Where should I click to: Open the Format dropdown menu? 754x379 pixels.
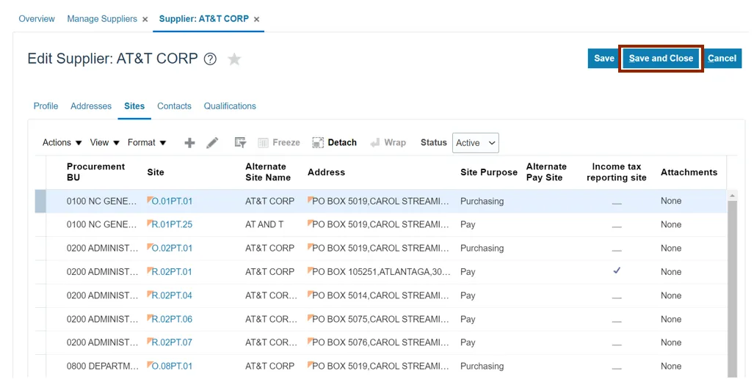pos(147,143)
